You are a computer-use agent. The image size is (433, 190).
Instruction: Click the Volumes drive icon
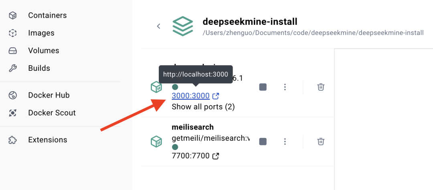coord(13,51)
